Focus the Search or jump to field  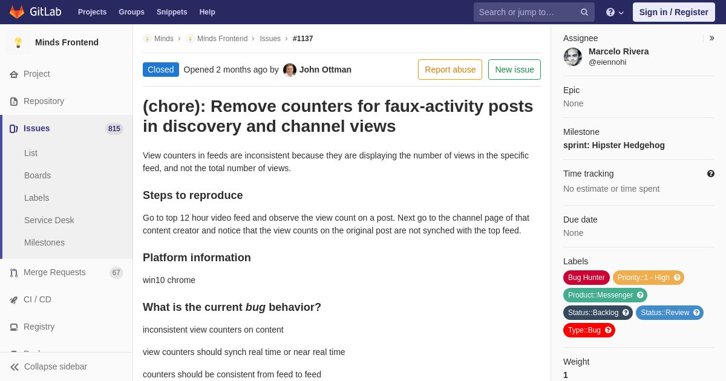pos(534,12)
